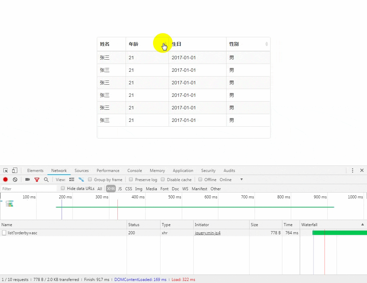Sort requests by Initiator column header

(x=221, y=224)
